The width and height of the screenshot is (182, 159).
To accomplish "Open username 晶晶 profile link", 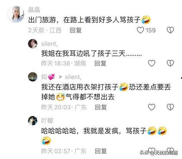I will tap(34, 10).
